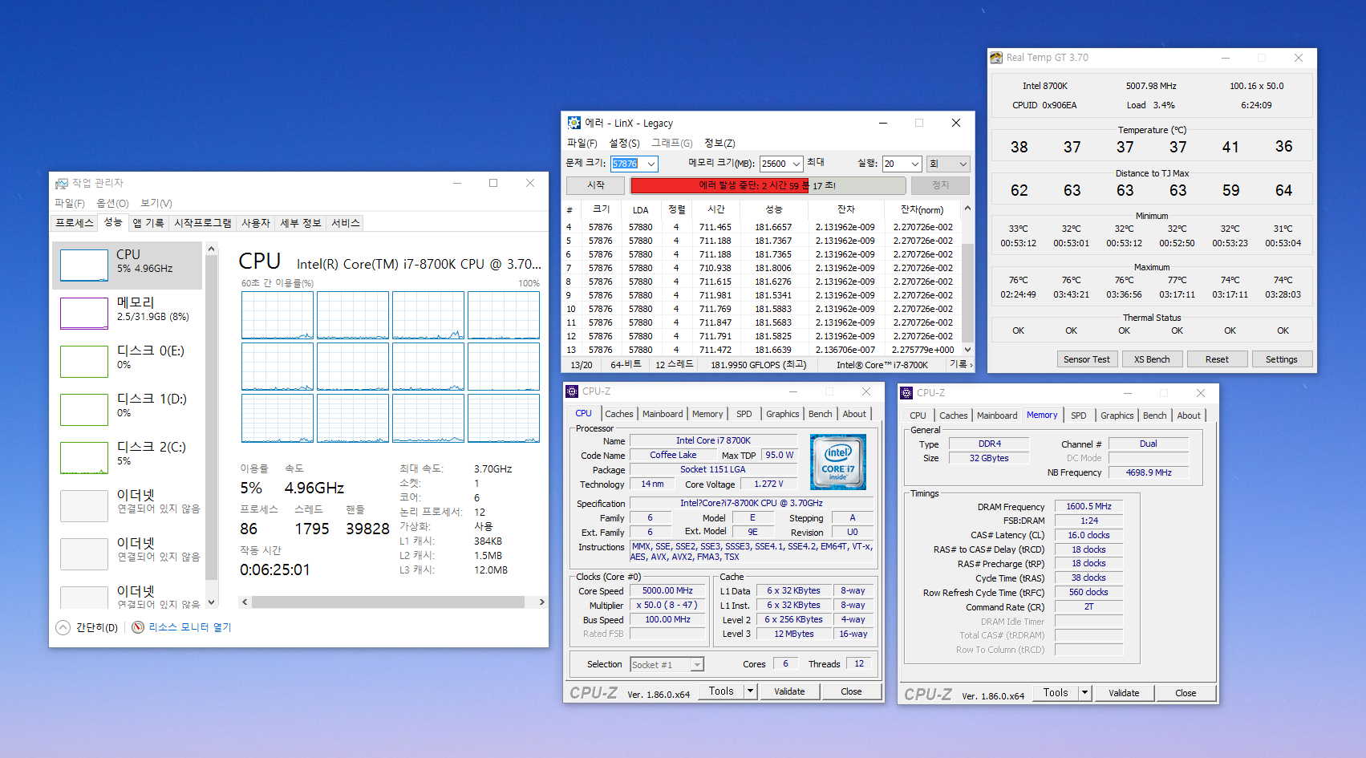1366x758 pixels.
Task: Click the first logical processor graph in Task Manager
Action: [x=278, y=315]
